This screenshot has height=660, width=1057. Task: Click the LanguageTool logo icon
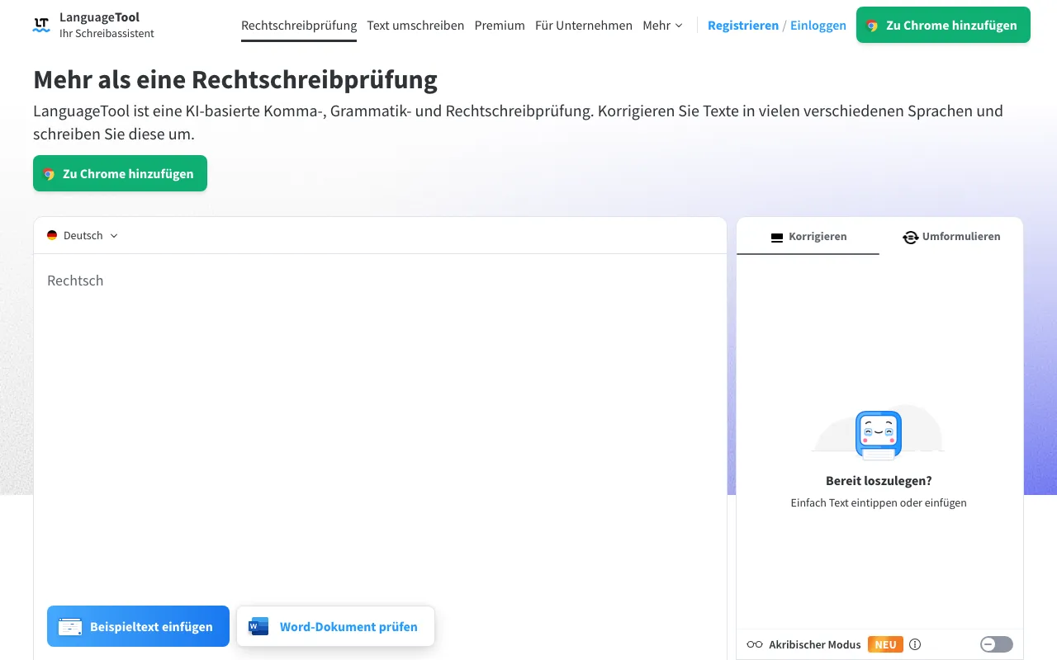41,25
